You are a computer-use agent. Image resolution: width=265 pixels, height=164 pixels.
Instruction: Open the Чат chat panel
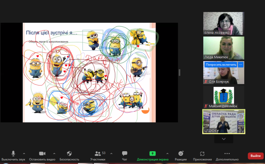pyautogui.click(x=125, y=156)
